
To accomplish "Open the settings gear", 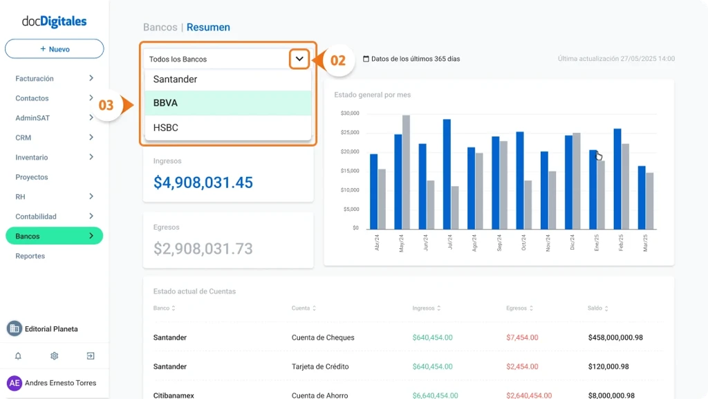I will tap(54, 355).
